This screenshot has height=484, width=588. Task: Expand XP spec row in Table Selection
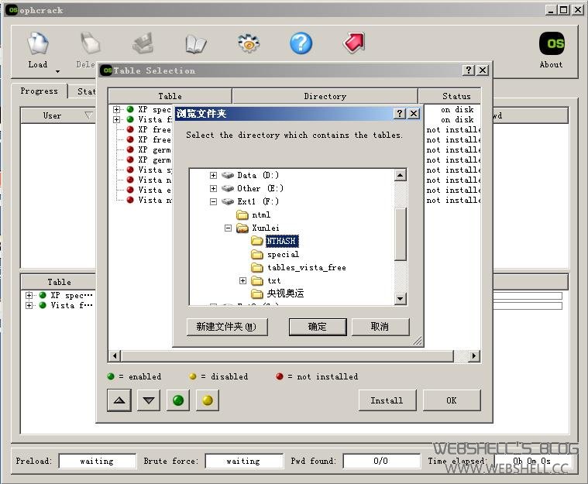click(117, 109)
